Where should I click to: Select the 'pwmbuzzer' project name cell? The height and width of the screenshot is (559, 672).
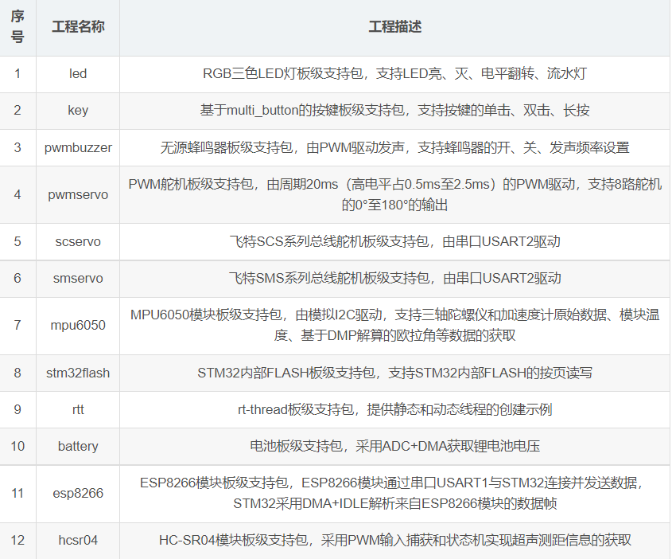click(x=78, y=147)
